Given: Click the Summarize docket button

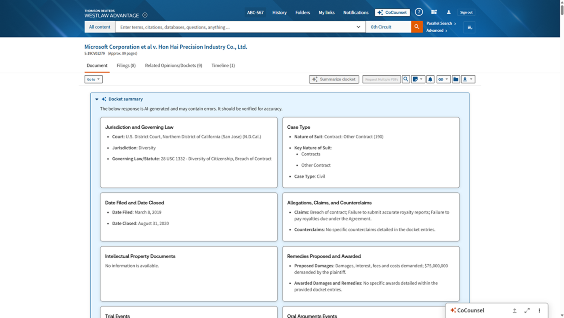Looking at the screenshot, I should [334, 79].
